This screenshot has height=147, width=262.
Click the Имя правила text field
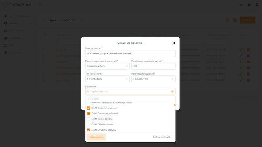point(130,53)
